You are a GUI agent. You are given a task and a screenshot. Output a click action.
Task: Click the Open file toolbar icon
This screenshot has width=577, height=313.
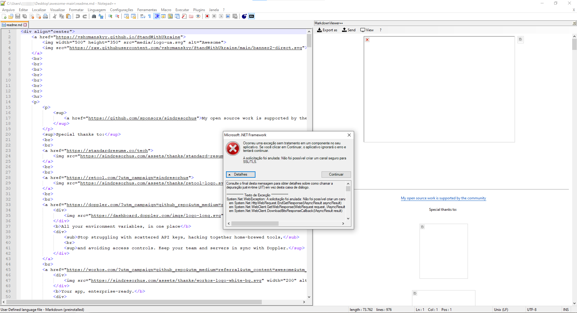[x=11, y=16]
